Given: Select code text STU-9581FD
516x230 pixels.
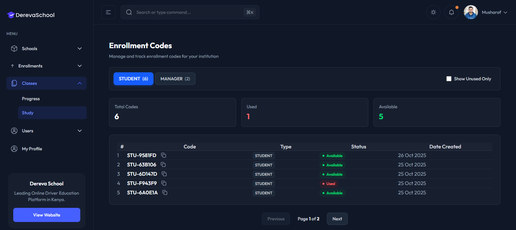Looking at the screenshot, I should [x=142, y=155].
